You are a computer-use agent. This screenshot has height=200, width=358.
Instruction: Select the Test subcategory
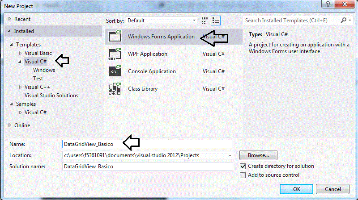38,79
